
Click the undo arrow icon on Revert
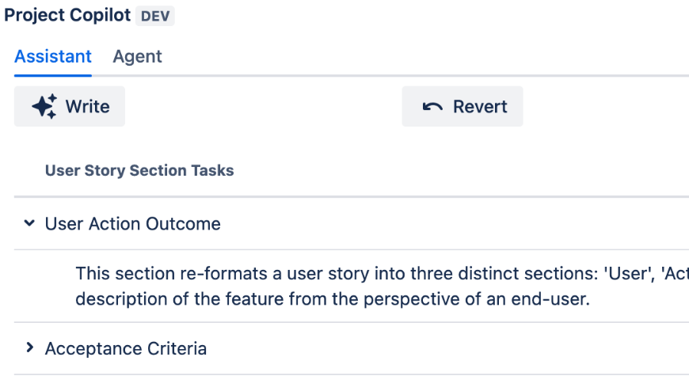click(432, 107)
